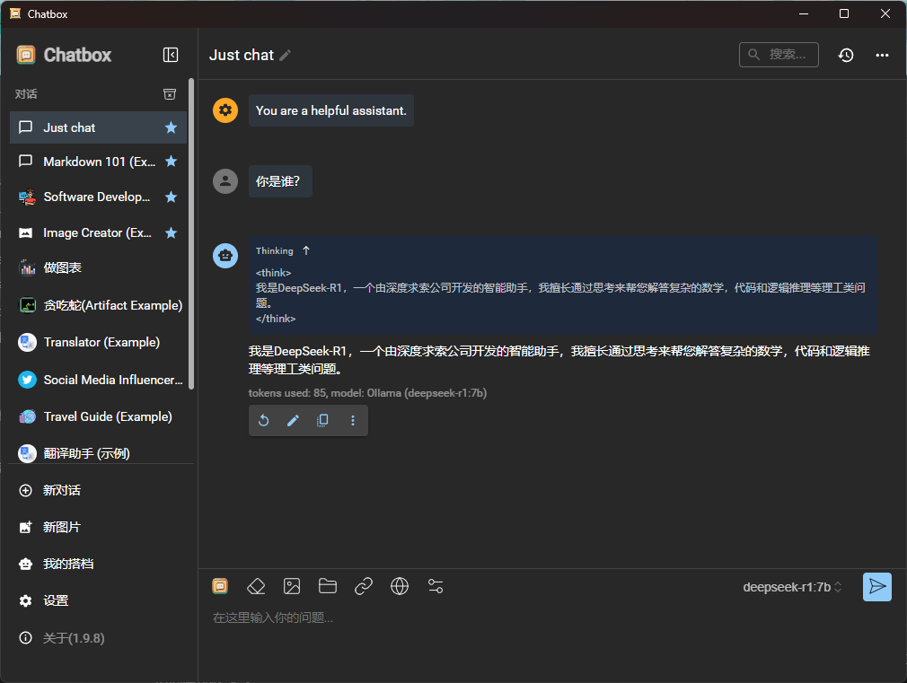Regenerate the response with refresh icon
The width and height of the screenshot is (907, 683).
(x=264, y=420)
